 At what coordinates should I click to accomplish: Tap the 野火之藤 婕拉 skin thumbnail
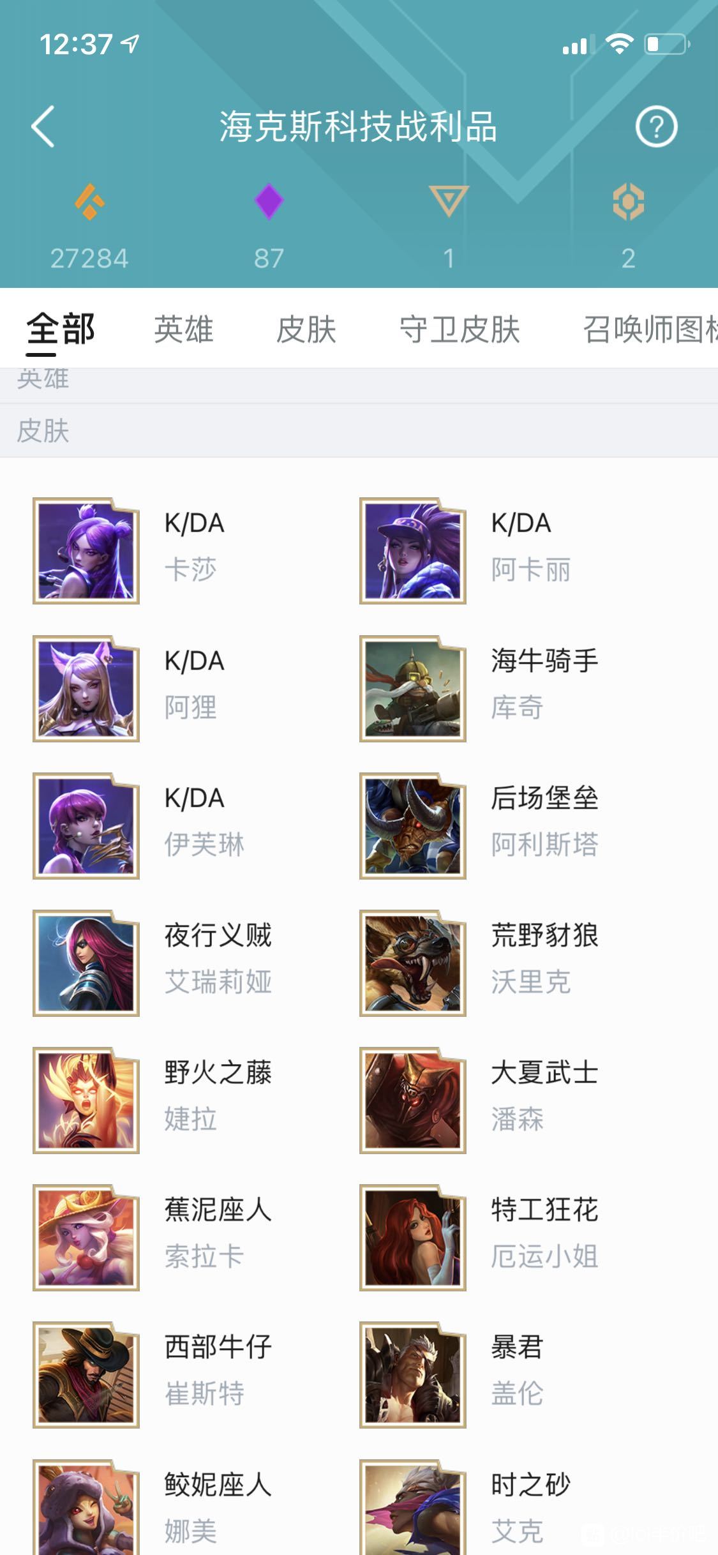click(x=86, y=1100)
